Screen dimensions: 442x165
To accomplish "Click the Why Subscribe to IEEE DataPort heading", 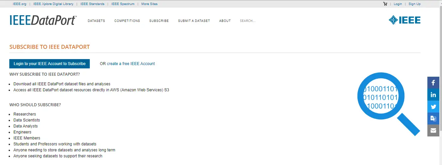I will pos(45,74).
